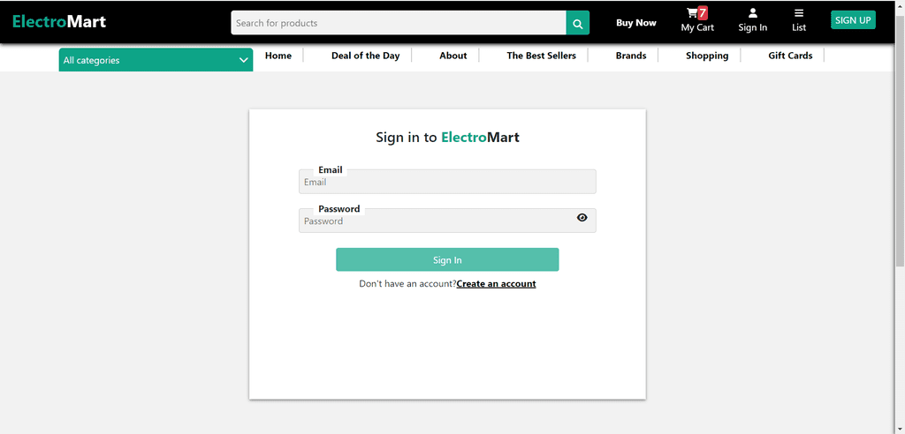
Task: Open Gift Cards in navigation
Action: [790, 56]
